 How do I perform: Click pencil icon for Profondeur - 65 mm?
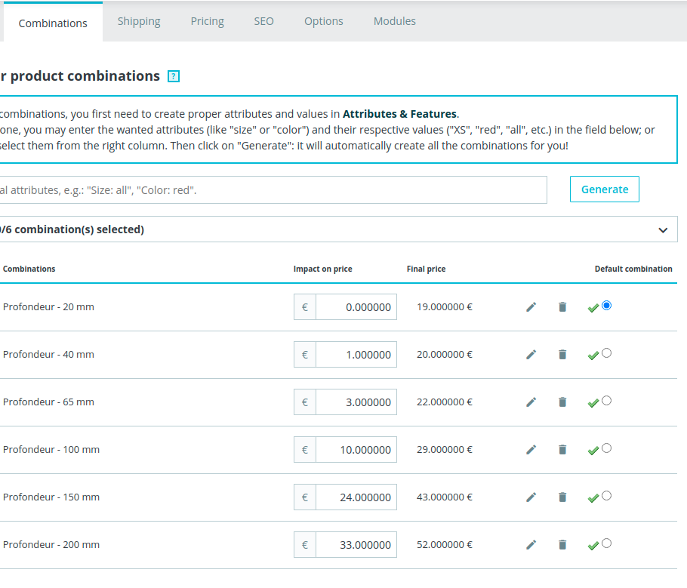point(531,402)
